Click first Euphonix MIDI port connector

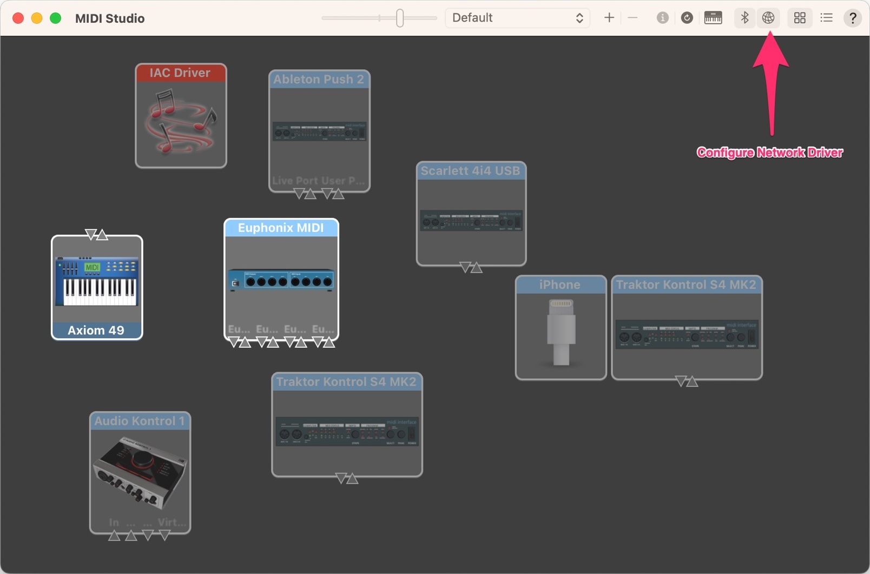click(x=239, y=342)
